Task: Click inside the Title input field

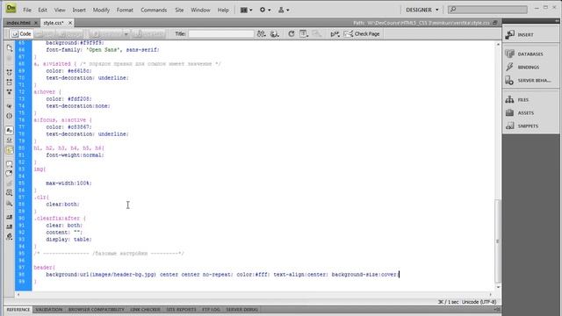Action: 221,33
